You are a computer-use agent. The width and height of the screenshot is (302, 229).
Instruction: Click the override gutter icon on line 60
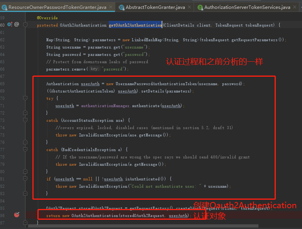(10, 24)
